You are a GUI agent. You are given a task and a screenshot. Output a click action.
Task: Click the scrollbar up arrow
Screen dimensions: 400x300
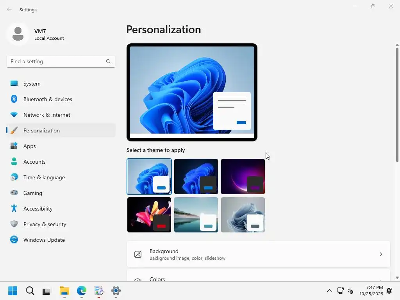[397, 45]
